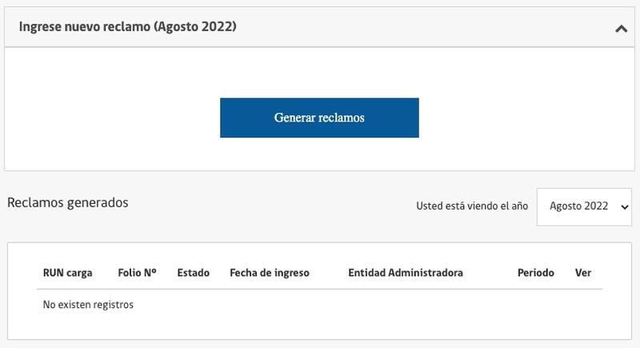Click the table's empty space below 'No existen registros'

320,326
